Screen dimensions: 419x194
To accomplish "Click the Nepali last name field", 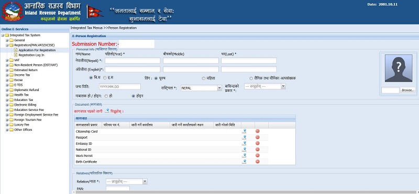I will coord(249,61).
